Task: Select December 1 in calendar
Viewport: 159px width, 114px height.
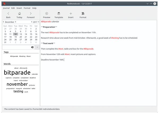Action: tap(31, 29)
